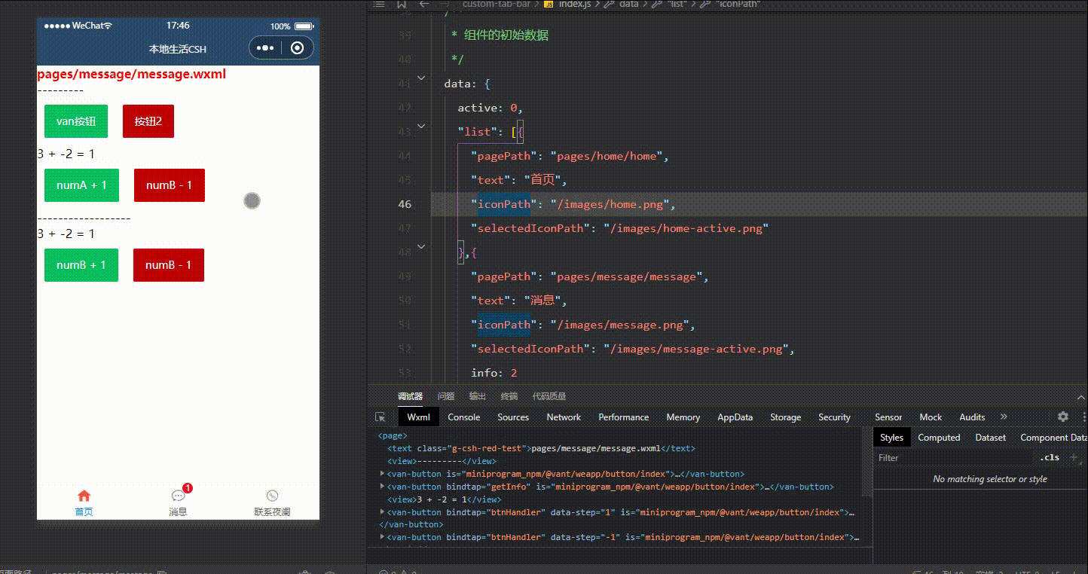This screenshot has width=1088, height=574.
Task: Tap the green numA + 1 button
Action: [81, 185]
